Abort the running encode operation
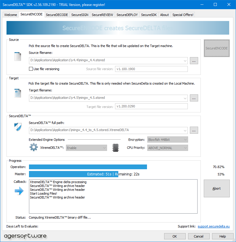The height and width of the screenshot is (242, 236). point(216,188)
